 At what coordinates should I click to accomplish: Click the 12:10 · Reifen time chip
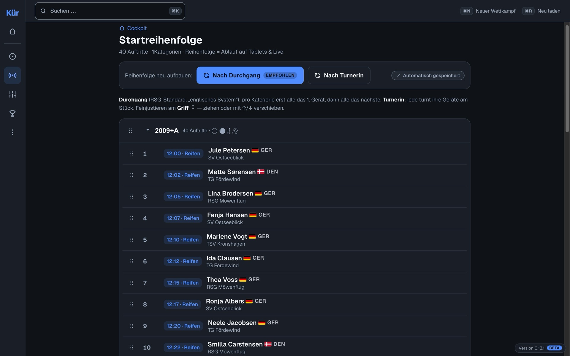183,240
